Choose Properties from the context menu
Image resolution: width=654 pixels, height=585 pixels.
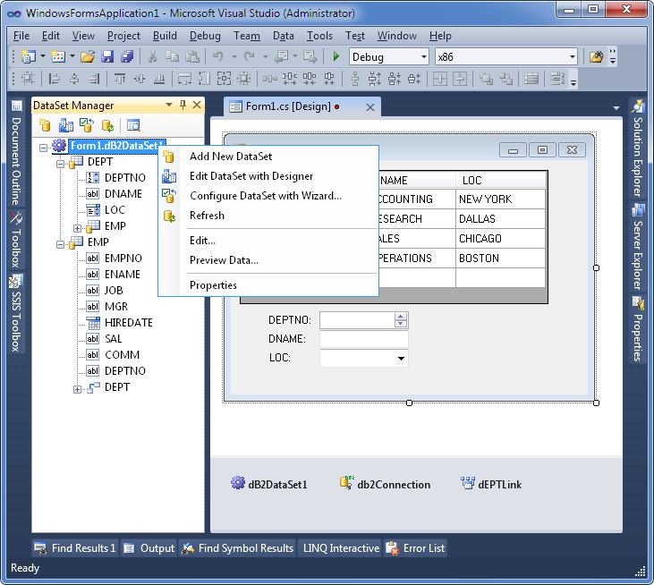coord(268,284)
